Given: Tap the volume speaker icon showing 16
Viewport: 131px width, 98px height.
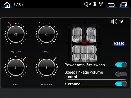Looking at the screenshot, I should (x=114, y=22).
